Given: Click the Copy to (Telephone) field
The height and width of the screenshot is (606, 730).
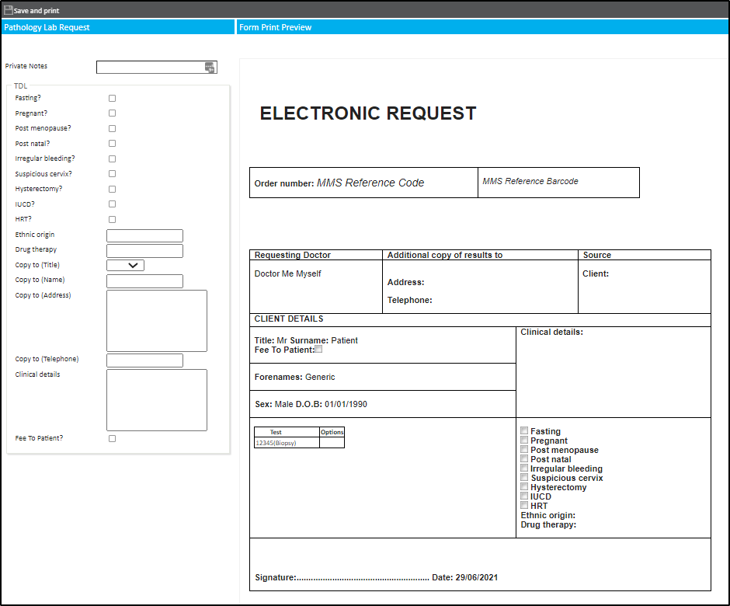Looking at the screenshot, I should pyautogui.click(x=144, y=360).
